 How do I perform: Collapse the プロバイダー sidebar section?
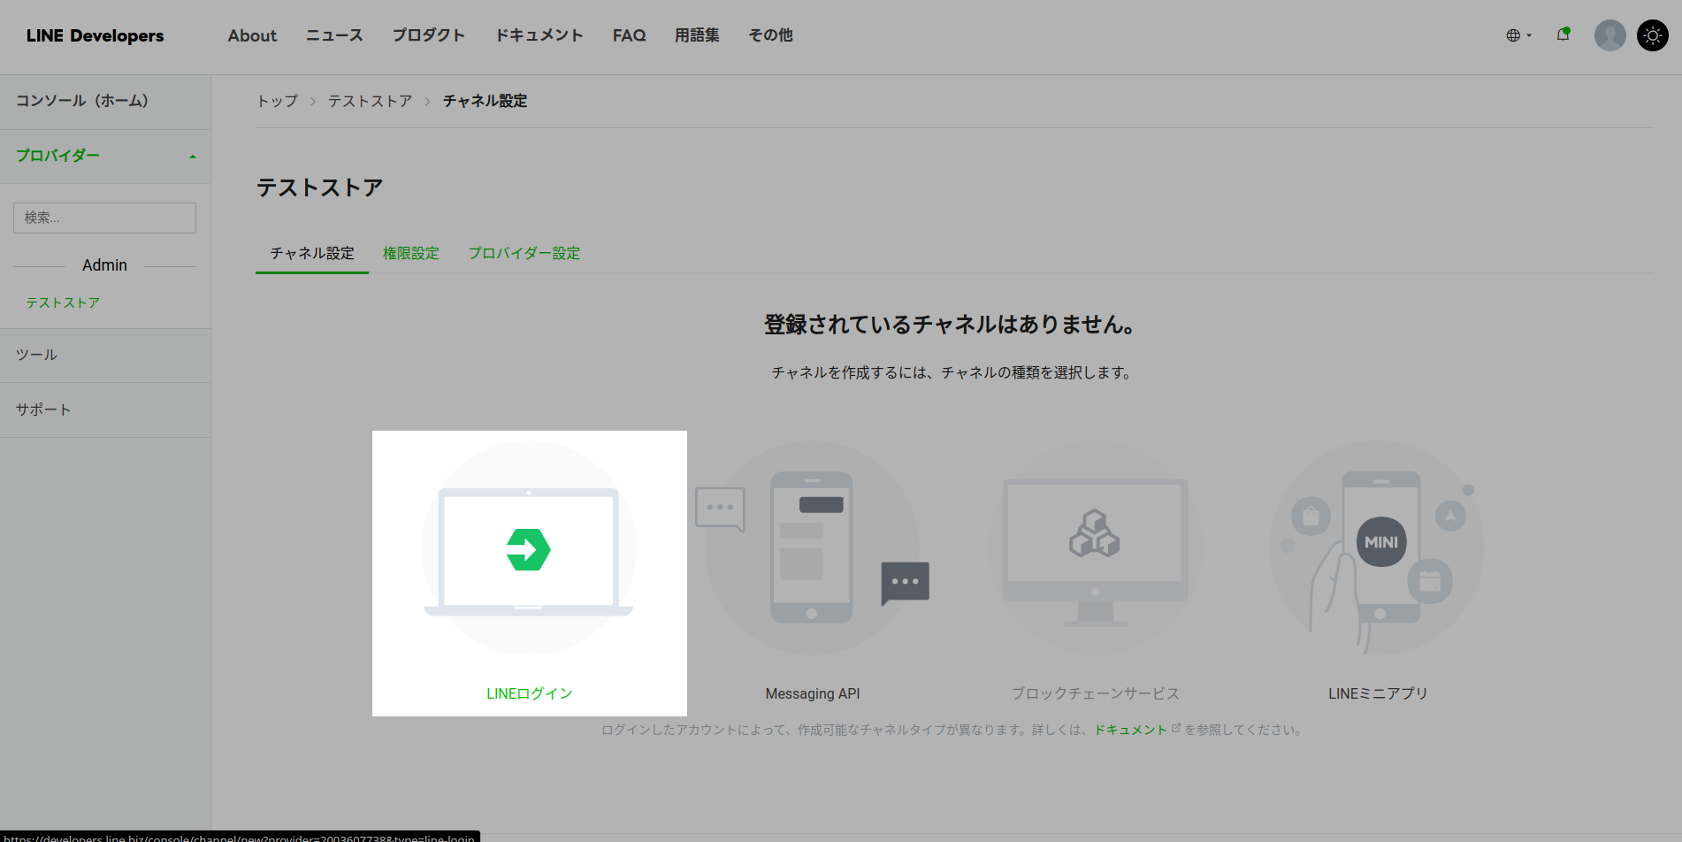105,157
